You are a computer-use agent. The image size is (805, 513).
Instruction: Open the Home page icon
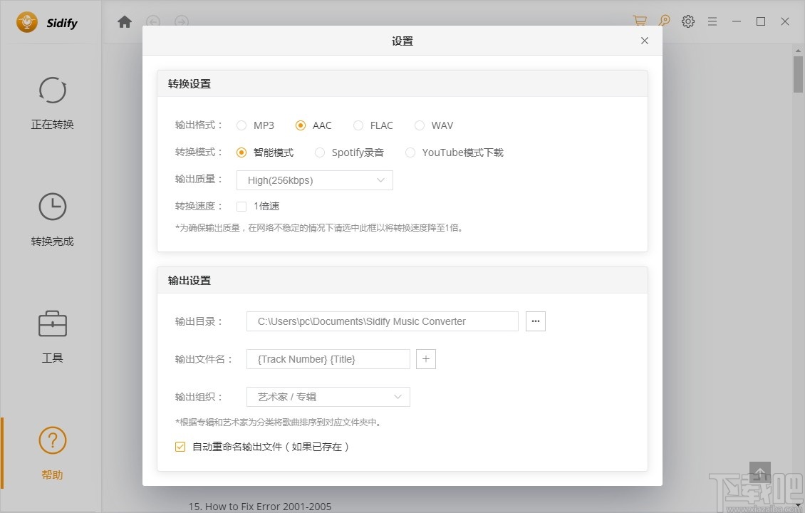click(x=124, y=21)
